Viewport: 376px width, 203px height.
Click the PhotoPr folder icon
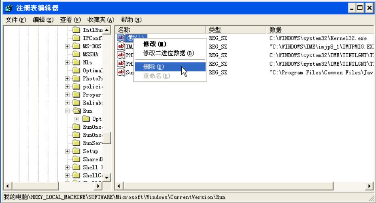pos(76,78)
